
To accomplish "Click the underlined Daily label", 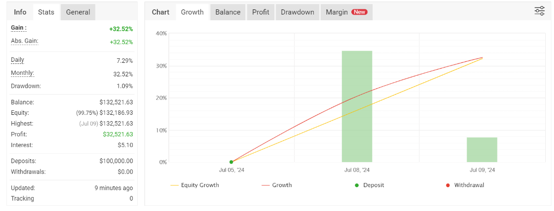I will point(18,60).
